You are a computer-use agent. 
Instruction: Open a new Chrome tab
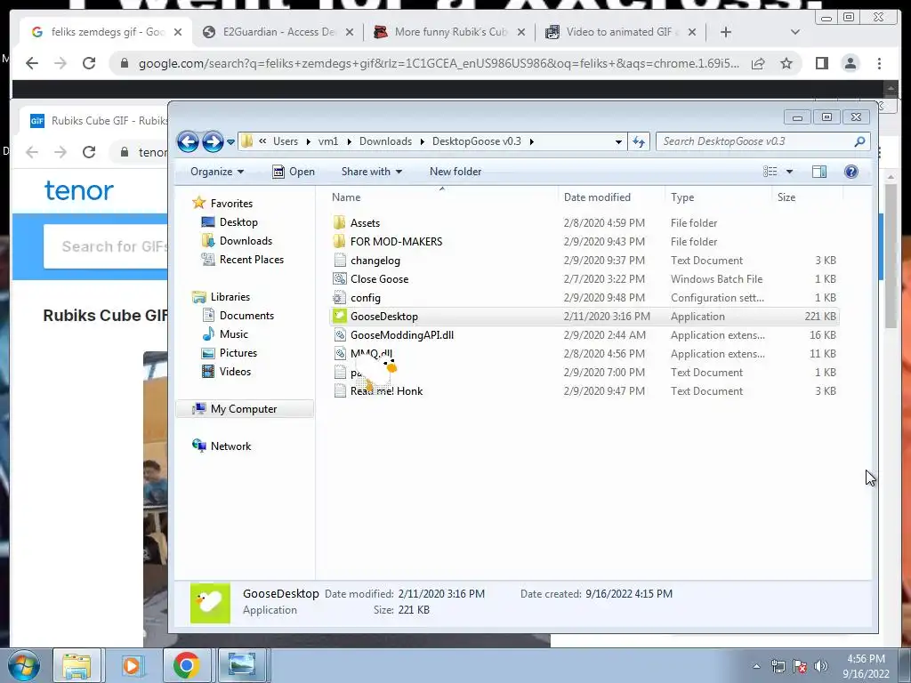point(726,32)
